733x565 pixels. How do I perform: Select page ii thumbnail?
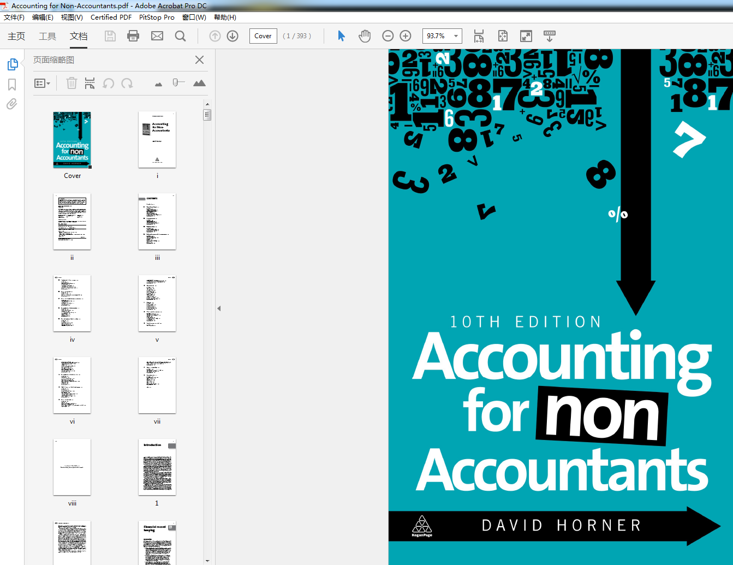(x=72, y=222)
